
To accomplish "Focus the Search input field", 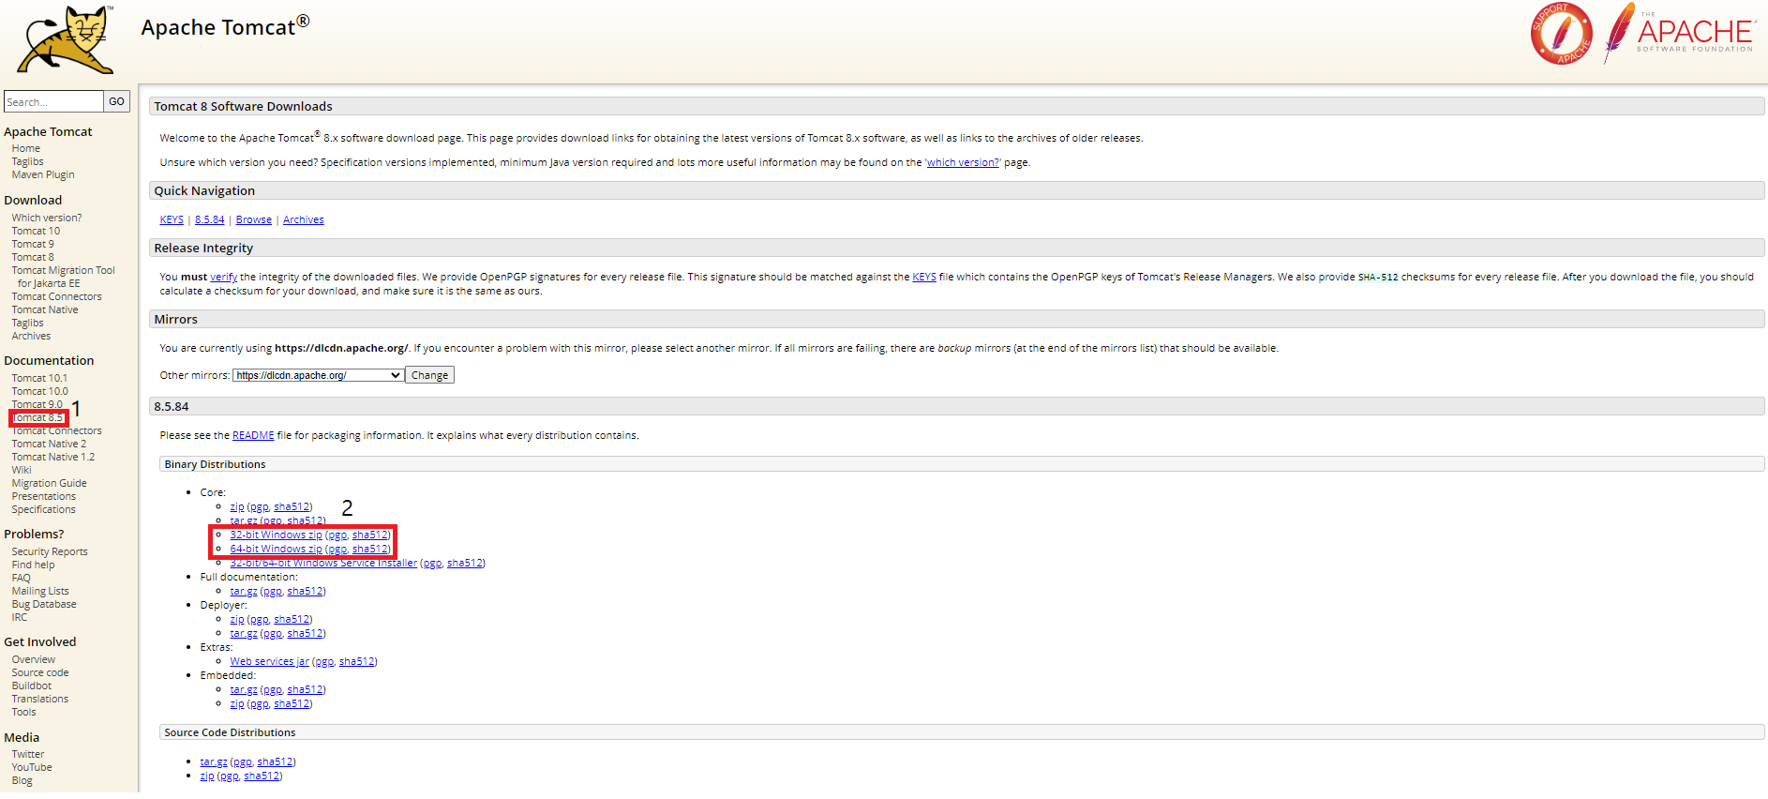I will tap(53, 101).
